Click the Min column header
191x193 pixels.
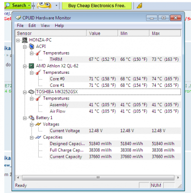click(133, 33)
